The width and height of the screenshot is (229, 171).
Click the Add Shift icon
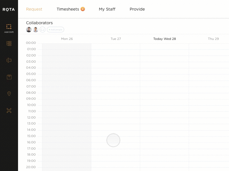pos(9,27)
